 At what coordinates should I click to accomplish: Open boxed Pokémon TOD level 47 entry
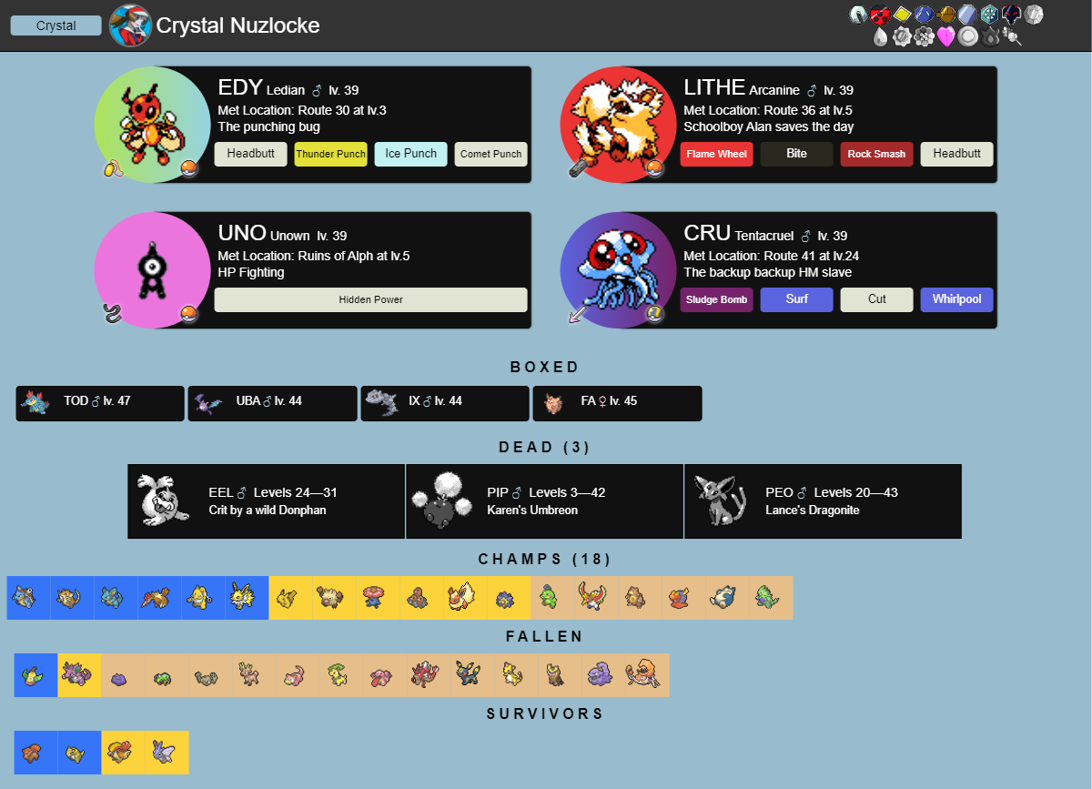100,403
